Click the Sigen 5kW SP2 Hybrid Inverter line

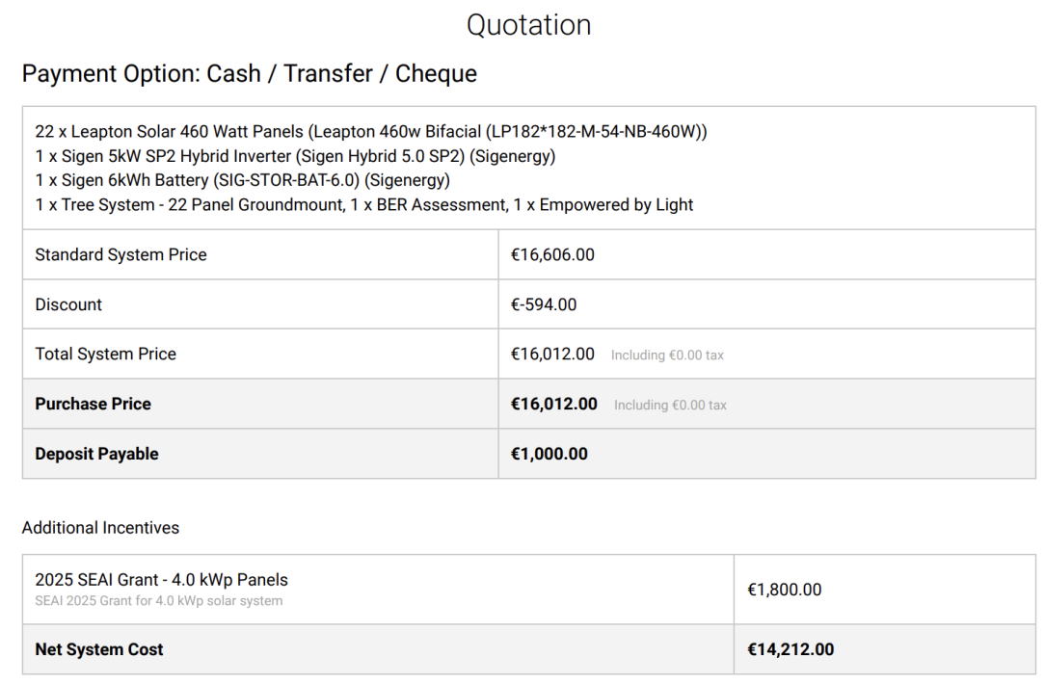click(295, 156)
